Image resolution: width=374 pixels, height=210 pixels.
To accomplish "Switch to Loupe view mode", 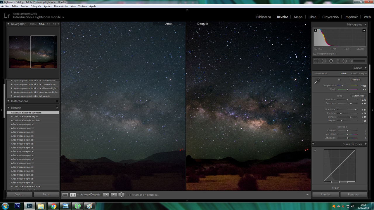I will pos(65,195).
